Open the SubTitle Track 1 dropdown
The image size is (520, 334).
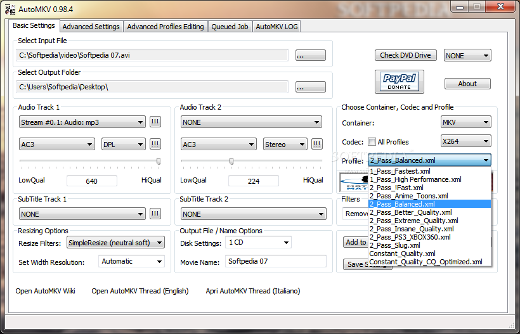pyautogui.click(x=82, y=214)
